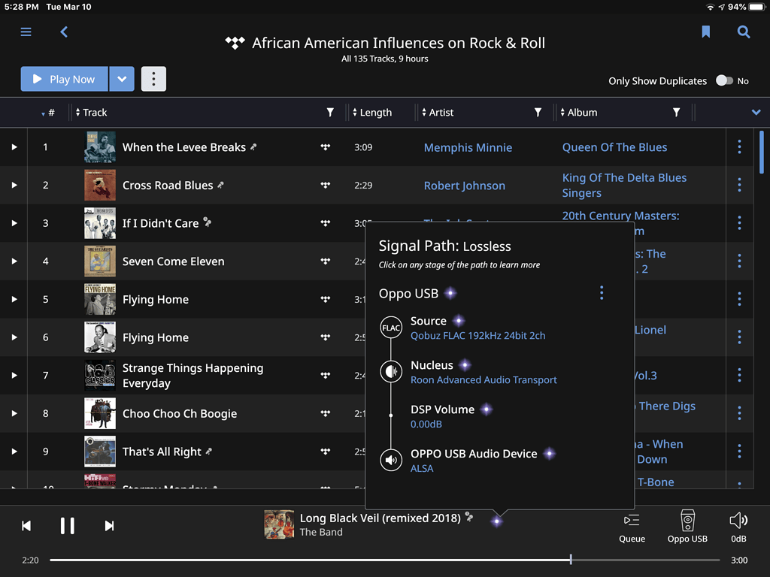Open the 0dB volume control
The height and width of the screenshot is (577, 770).
point(738,526)
